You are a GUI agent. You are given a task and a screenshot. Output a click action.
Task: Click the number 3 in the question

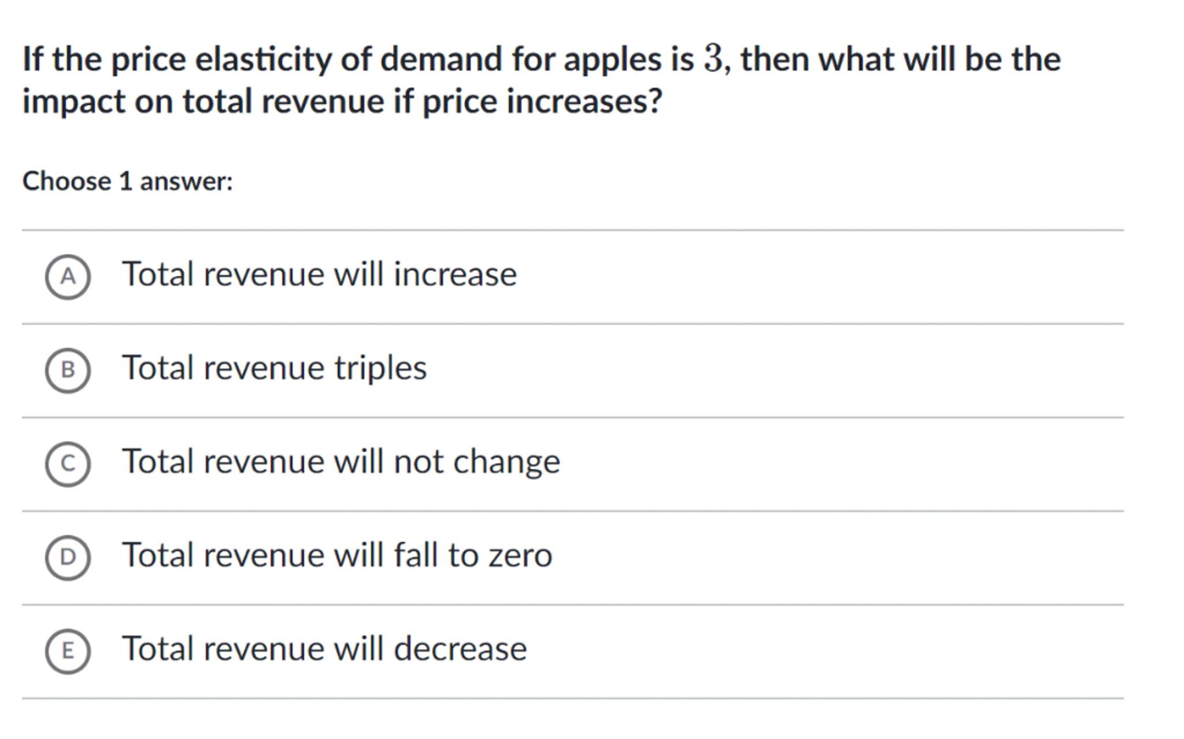coord(713,59)
